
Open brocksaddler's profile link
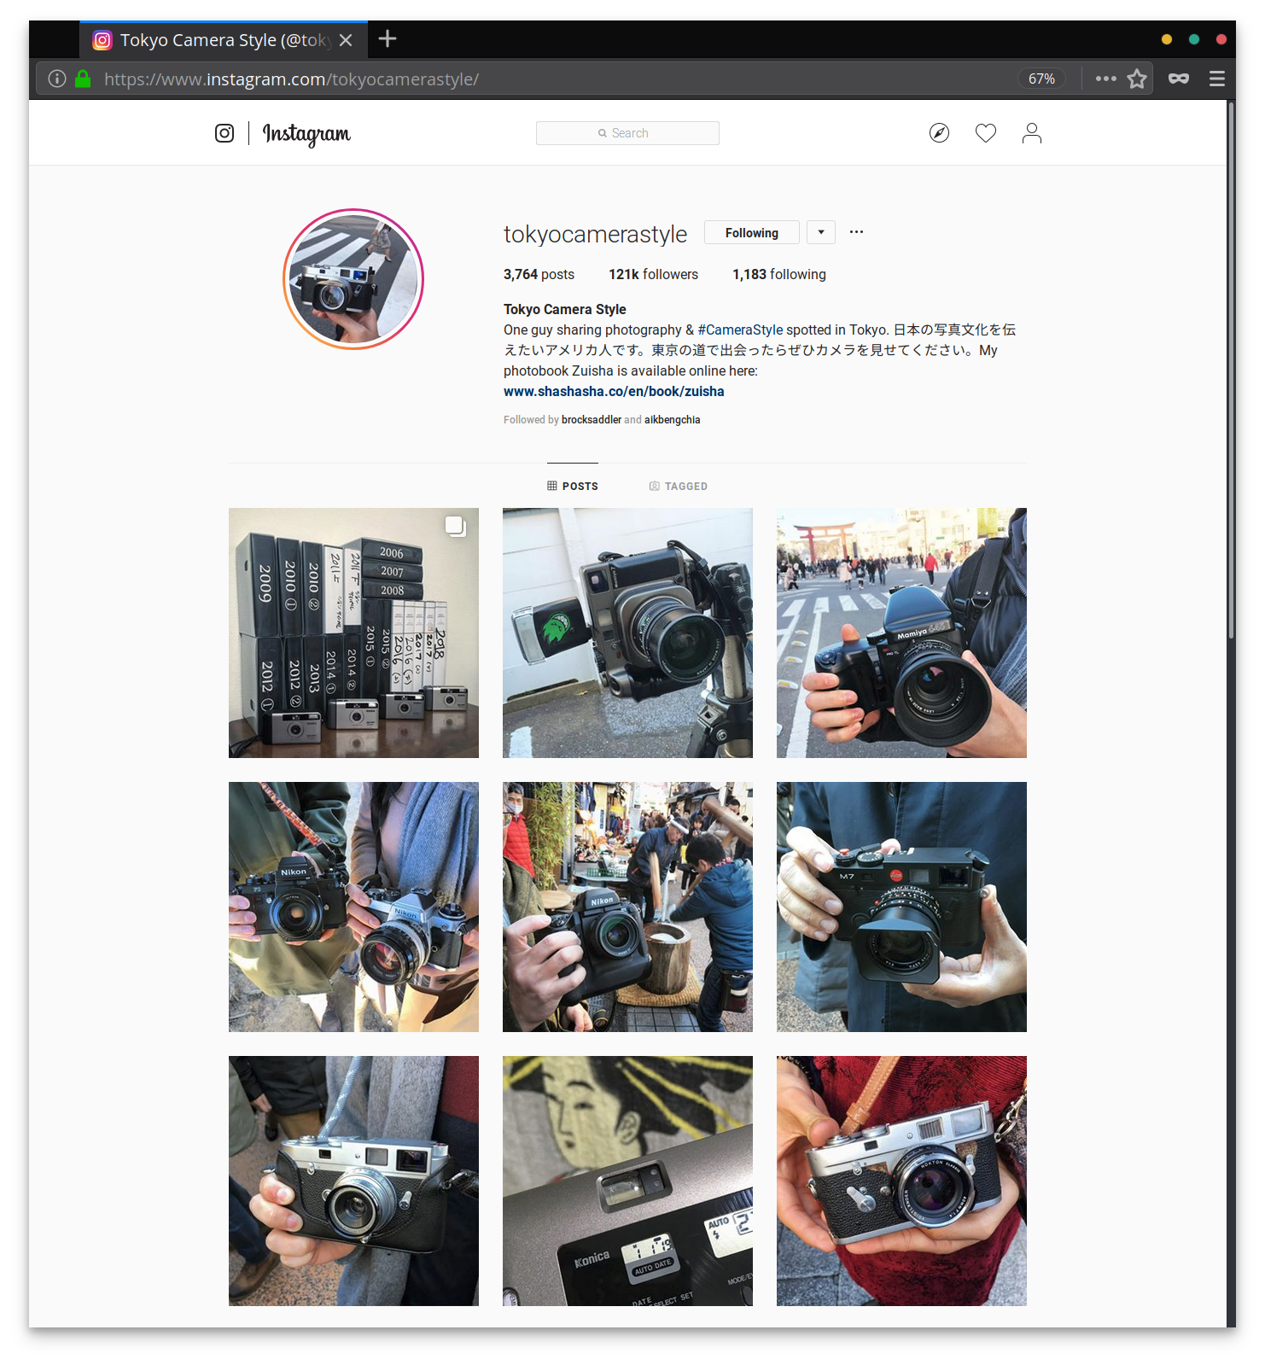click(x=592, y=420)
